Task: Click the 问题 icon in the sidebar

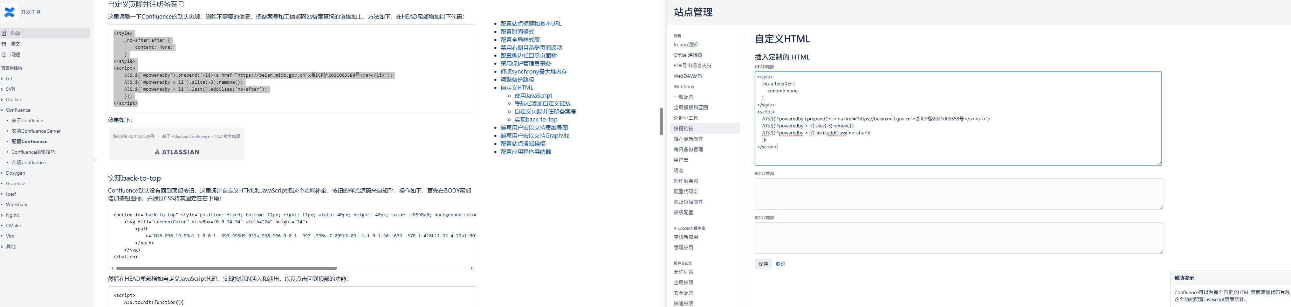Action: 4,55
